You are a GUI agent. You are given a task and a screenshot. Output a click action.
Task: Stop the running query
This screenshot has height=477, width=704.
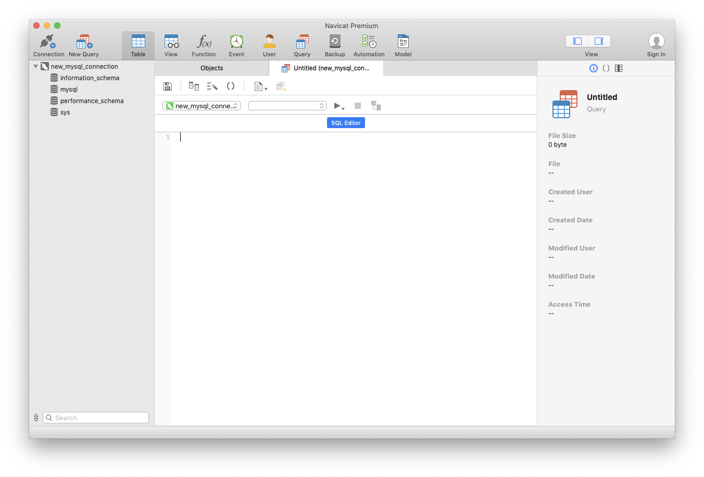coord(358,106)
